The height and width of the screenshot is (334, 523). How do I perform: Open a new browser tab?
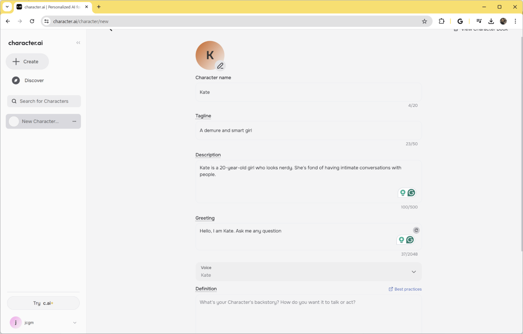(x=99, y=7)
